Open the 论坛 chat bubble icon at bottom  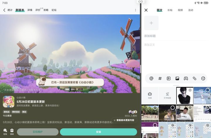pos(5,132)
